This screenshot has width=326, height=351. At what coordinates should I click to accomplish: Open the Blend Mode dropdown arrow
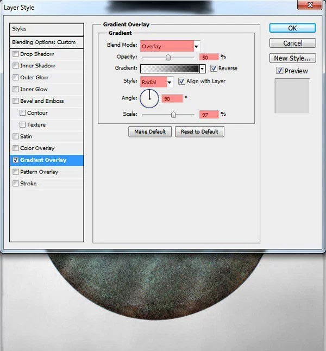(197, 47)
